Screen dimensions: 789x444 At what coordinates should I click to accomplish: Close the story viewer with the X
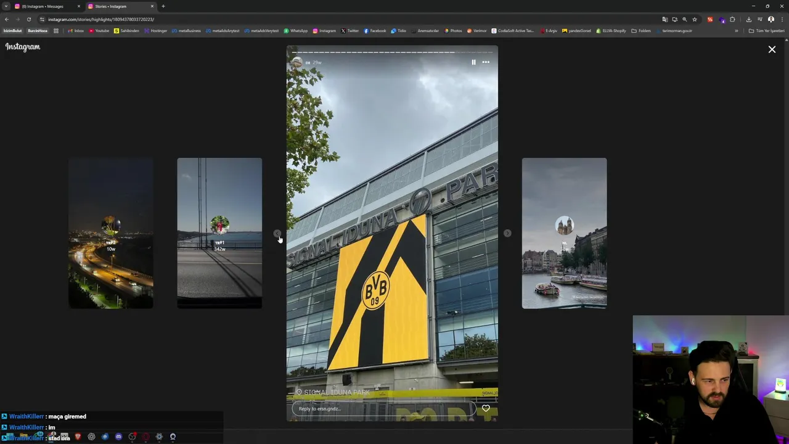[772, 49]
